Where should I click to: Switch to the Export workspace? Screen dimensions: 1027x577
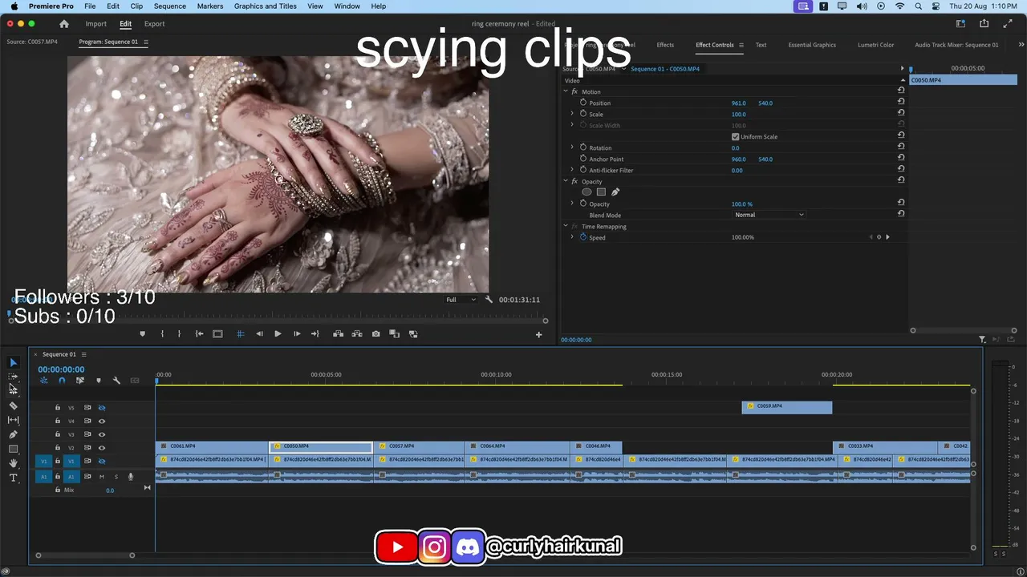click(x=154, y=24)
